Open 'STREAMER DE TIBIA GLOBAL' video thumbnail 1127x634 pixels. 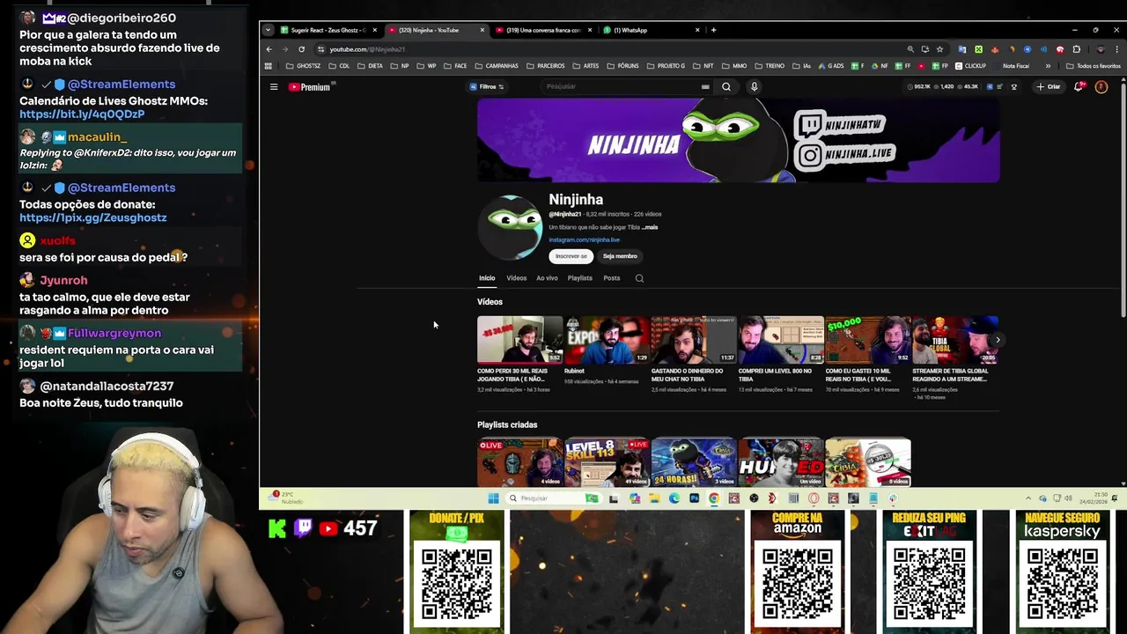(955, 340)
